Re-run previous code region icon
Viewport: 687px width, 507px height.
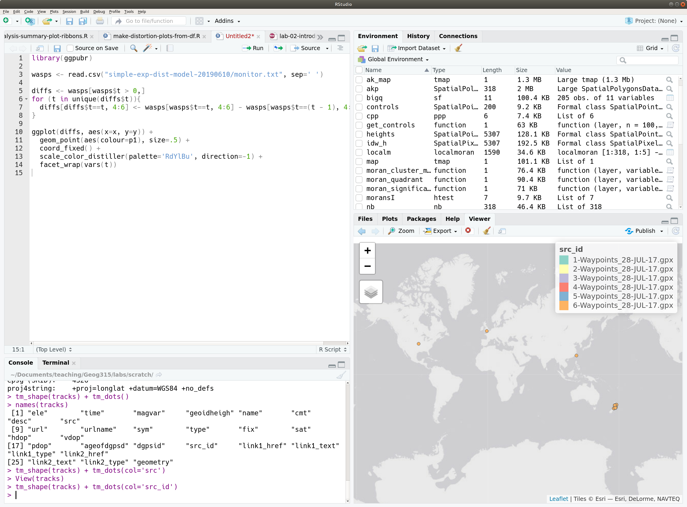(x=278, y=48)
